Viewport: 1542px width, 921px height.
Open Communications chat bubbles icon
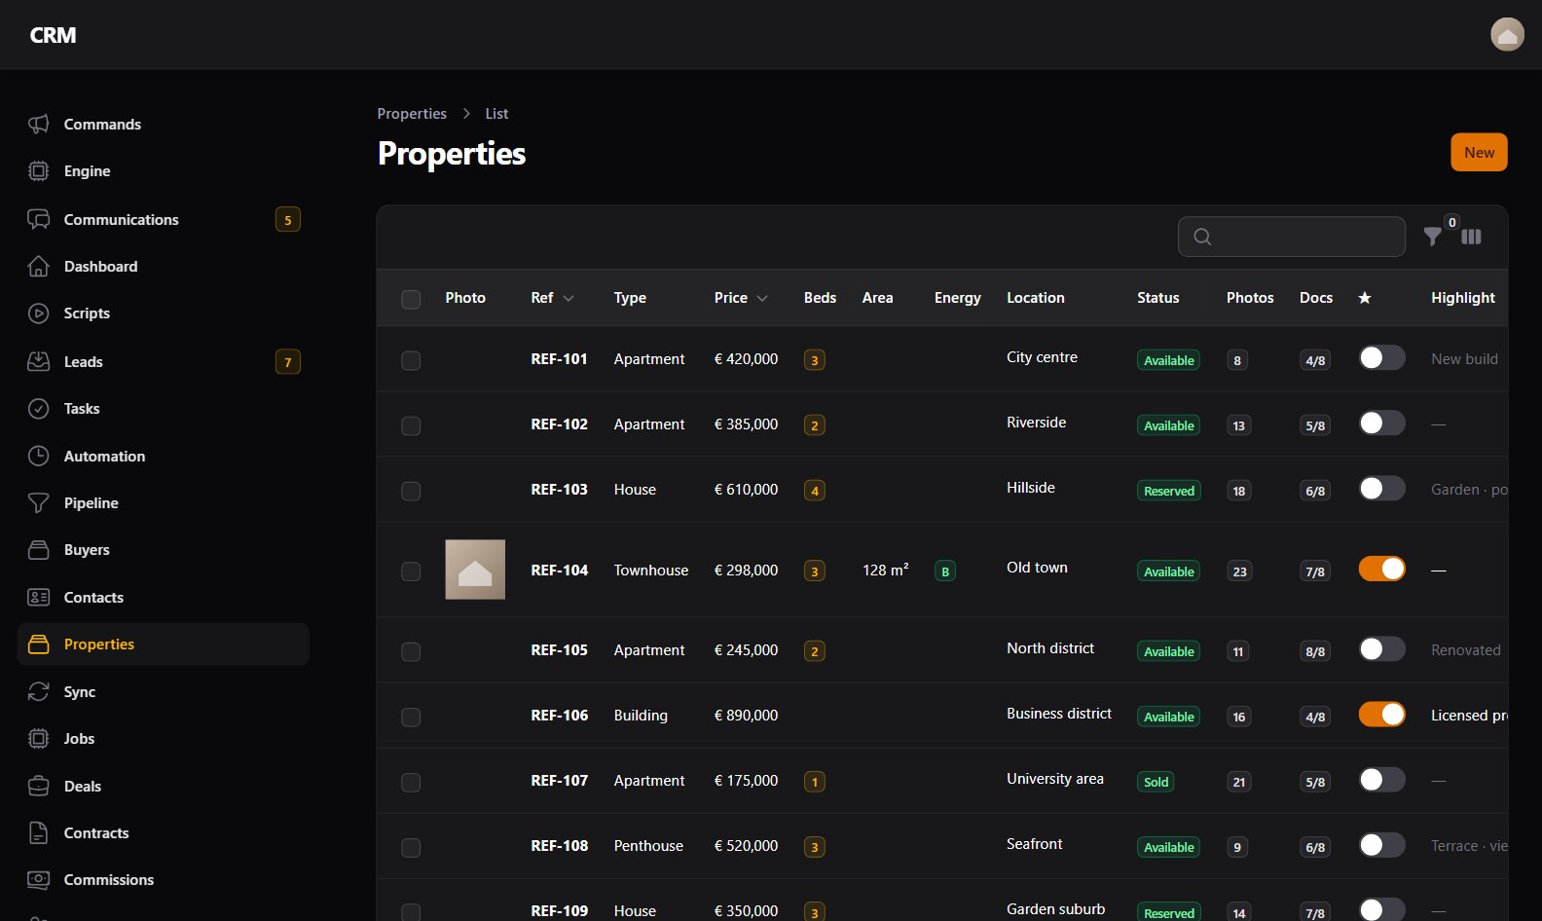point(38,219)
